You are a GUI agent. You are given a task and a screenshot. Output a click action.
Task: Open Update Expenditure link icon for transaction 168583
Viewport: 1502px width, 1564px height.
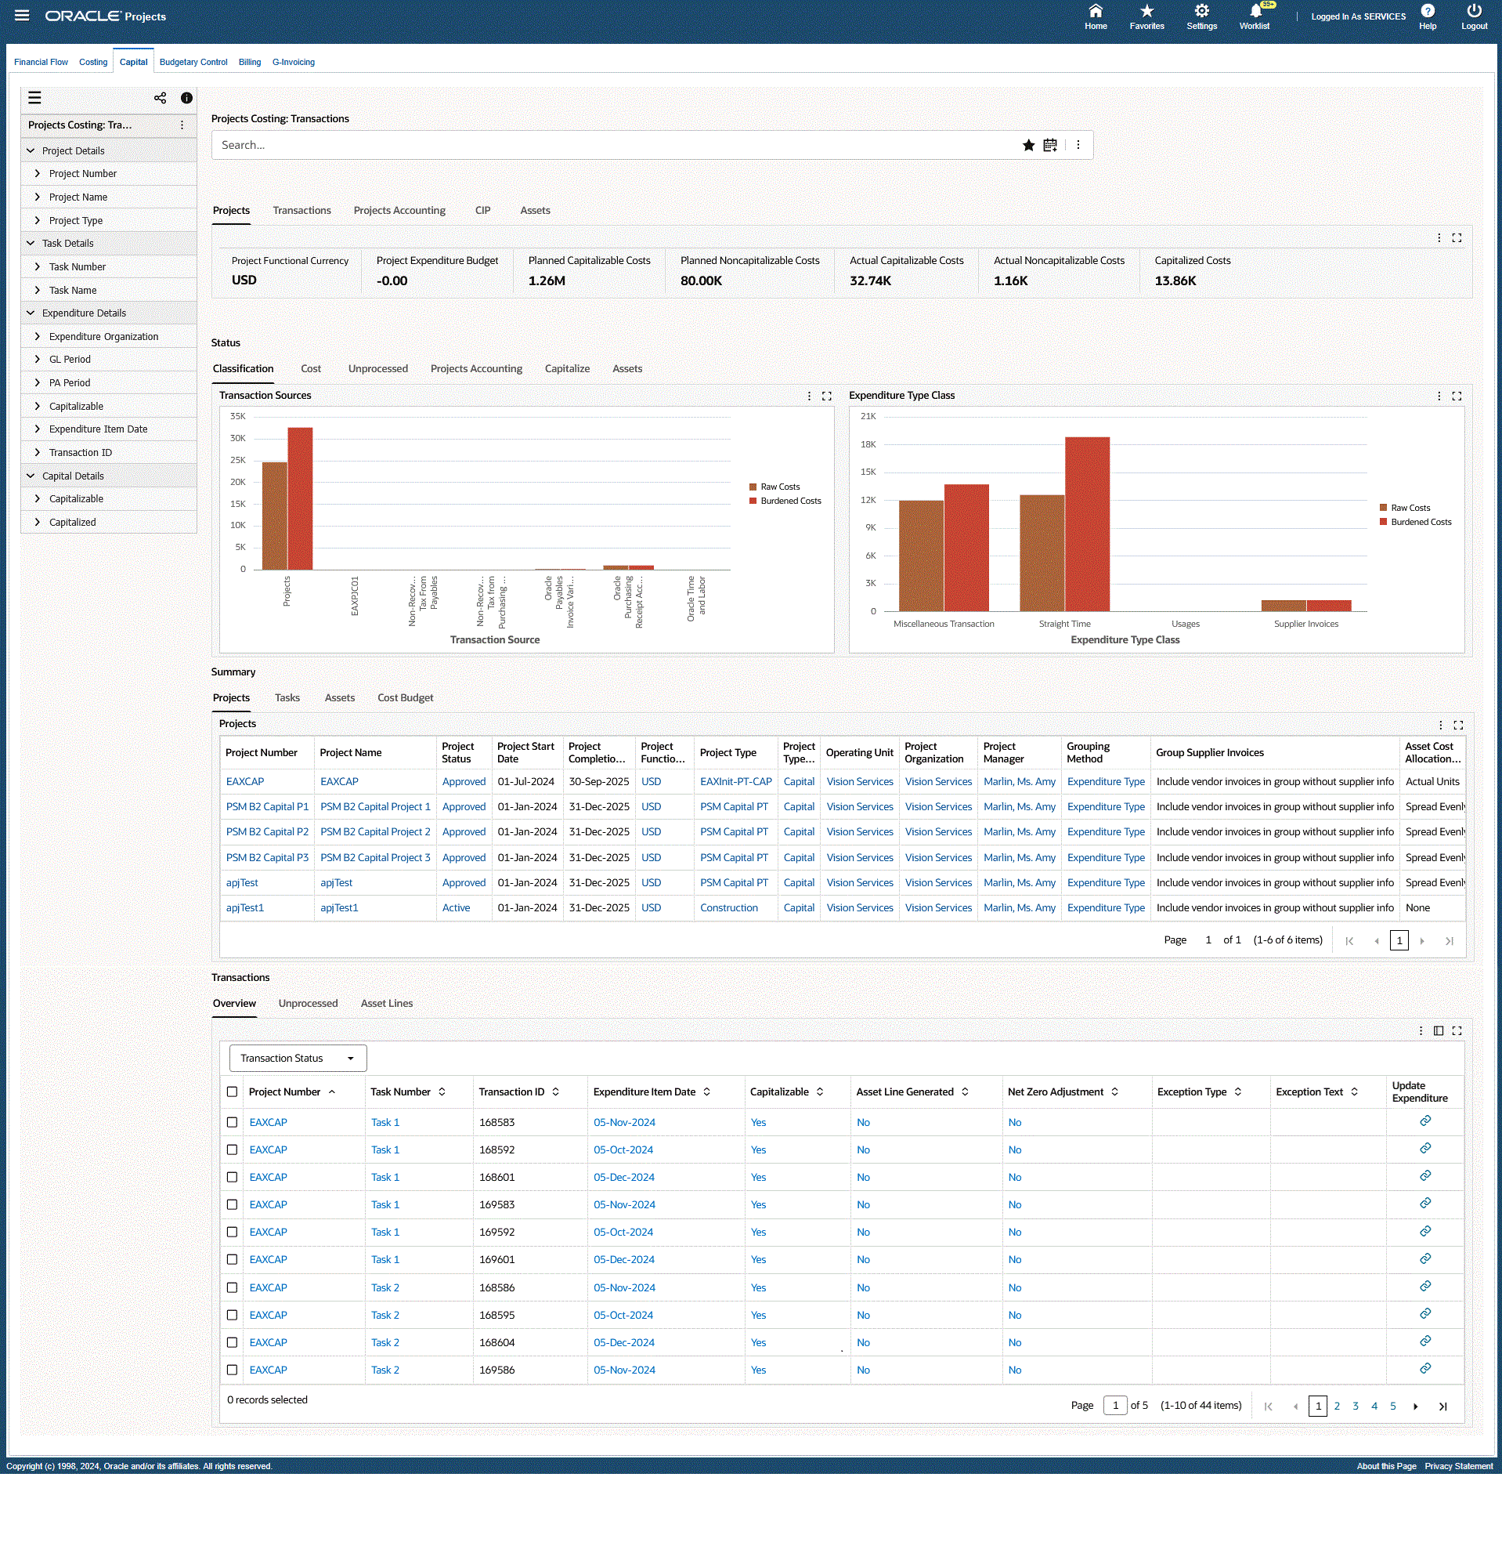[x=1424, y=1121]
